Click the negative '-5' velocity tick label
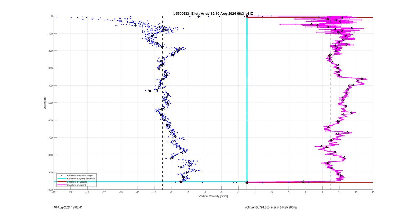The image size is (412, 213). pyautogui.click(x=205, y=192)
